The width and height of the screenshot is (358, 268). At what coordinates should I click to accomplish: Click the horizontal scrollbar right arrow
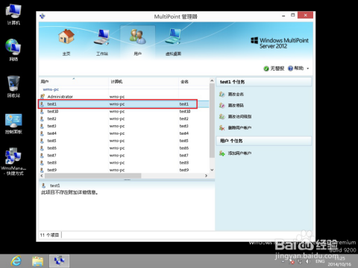click(206, 176)
